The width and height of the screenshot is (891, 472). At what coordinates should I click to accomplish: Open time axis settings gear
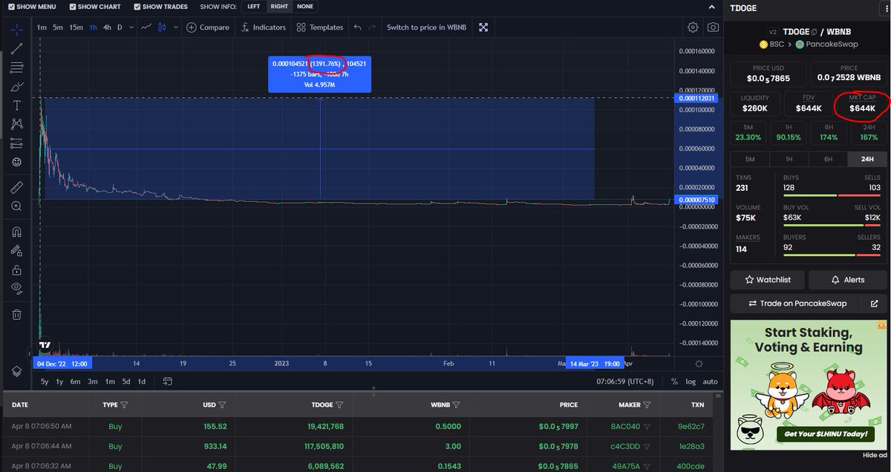699,364
